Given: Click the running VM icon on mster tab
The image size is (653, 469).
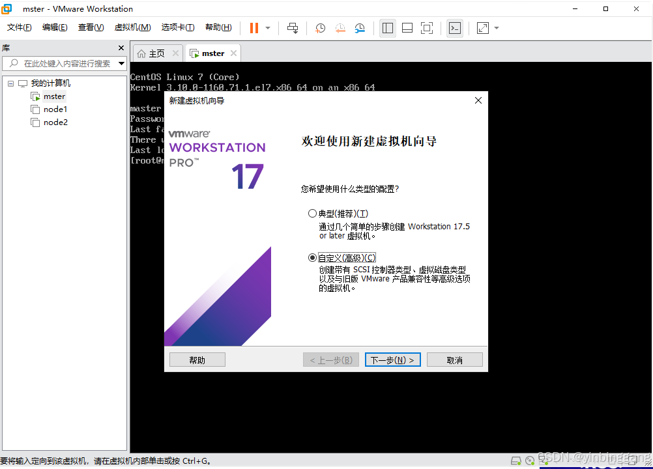Looking at the screenshot, I should 194,53.
